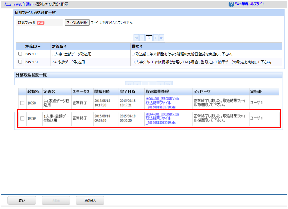The width and height of the screenshot is (288, 209).
Task: Click the 個別ファイル取込指示 breadcrumb text
Action: coord(52,4)
